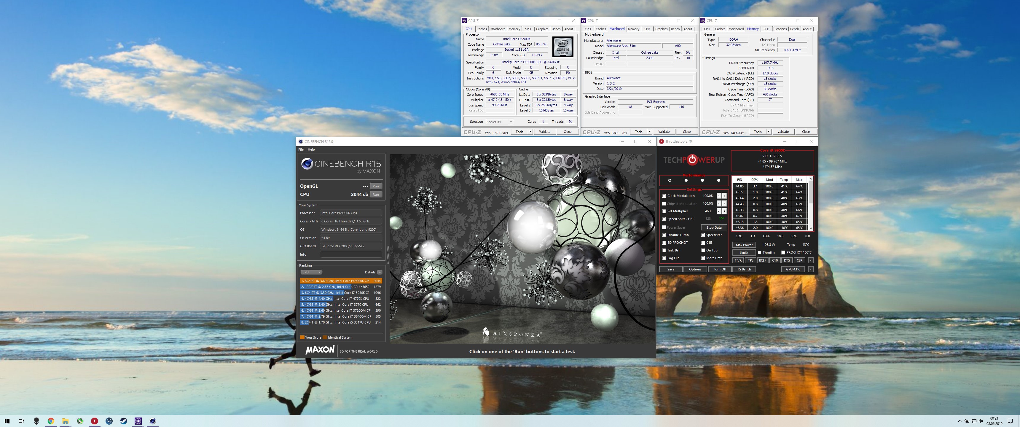Open Graphics tab in the Memory CPU-Z window
Viewport: 1020px width, 427px height.
780,29
